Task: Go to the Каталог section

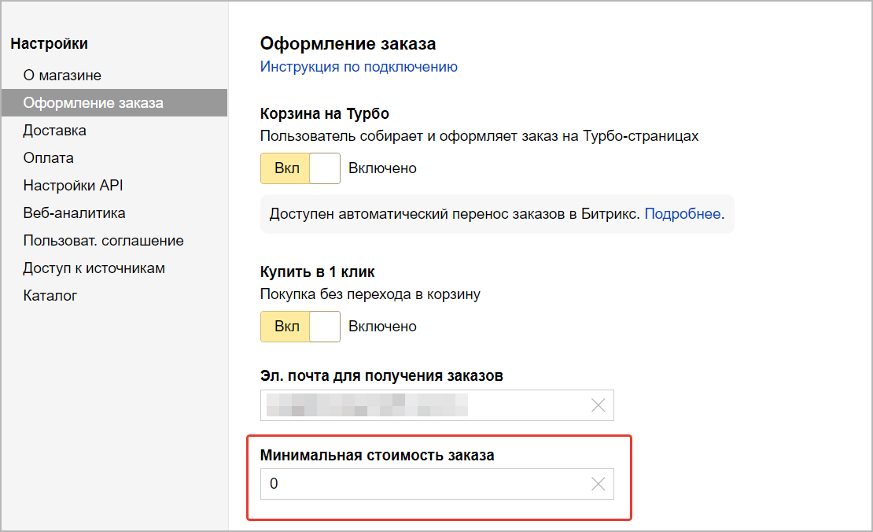Action: tap(50, 296)
